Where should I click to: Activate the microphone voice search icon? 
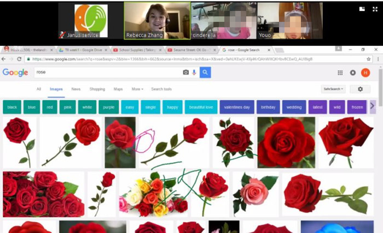pyautogui.click(x=194, y=73)
